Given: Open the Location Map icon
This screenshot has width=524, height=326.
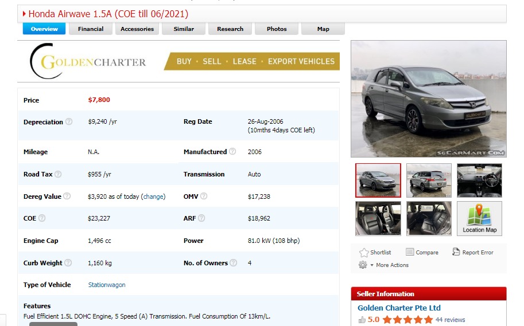Looking at the screenshot, I should [x=479, y=218].
